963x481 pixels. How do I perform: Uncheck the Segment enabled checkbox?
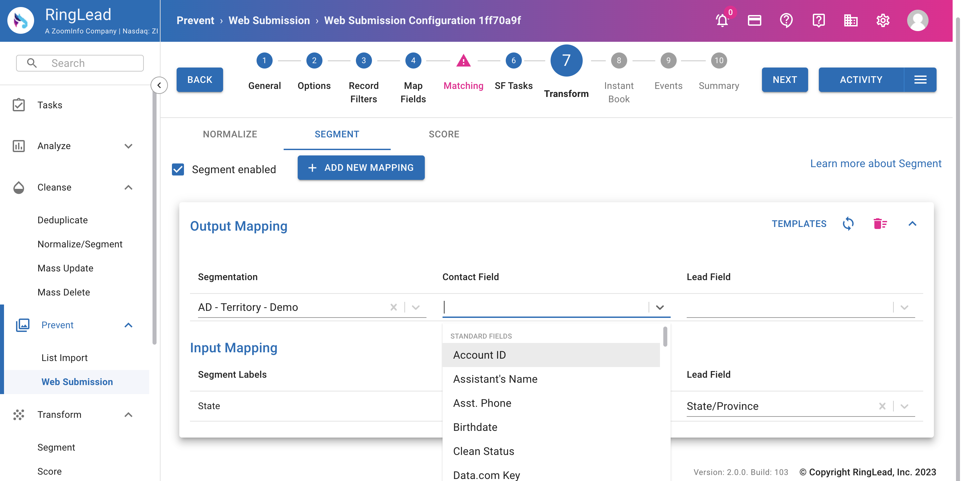[178, 169]
